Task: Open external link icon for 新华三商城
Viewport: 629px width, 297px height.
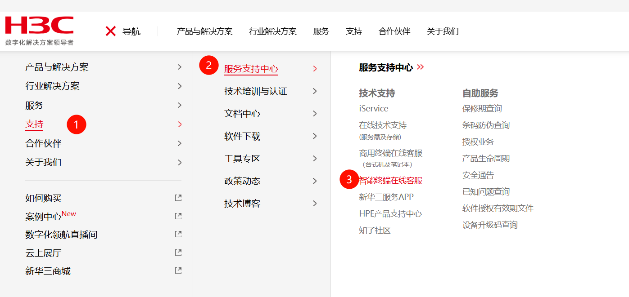Action: pos(178,270)
